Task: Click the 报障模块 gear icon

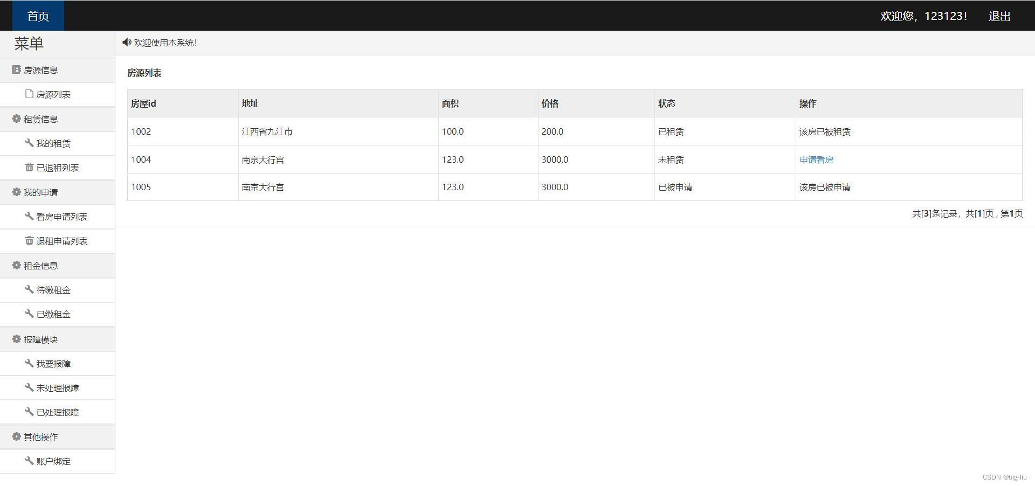Action: click(16, 339)
